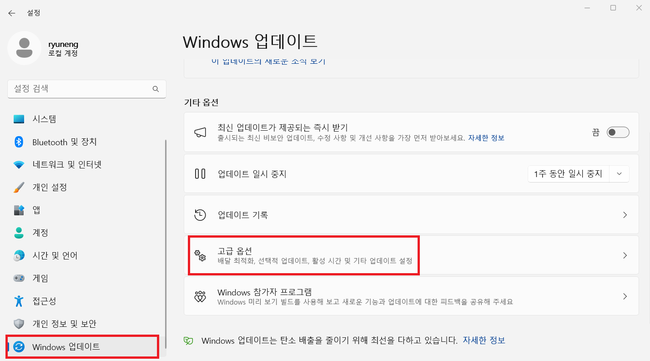Image resolution: width=650 pixels, height=361 pixels.
Task: Click the gears icon for 고급 옵션
Action: [200, 255]
